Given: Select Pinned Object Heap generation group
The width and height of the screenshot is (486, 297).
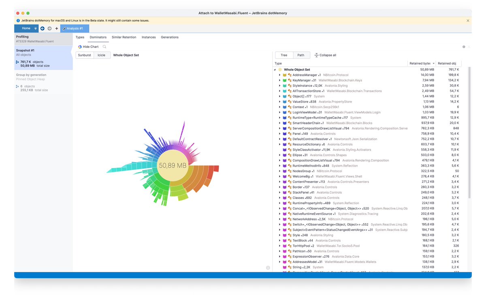Looking at the screenshot, I should click(x=44, y=83).
